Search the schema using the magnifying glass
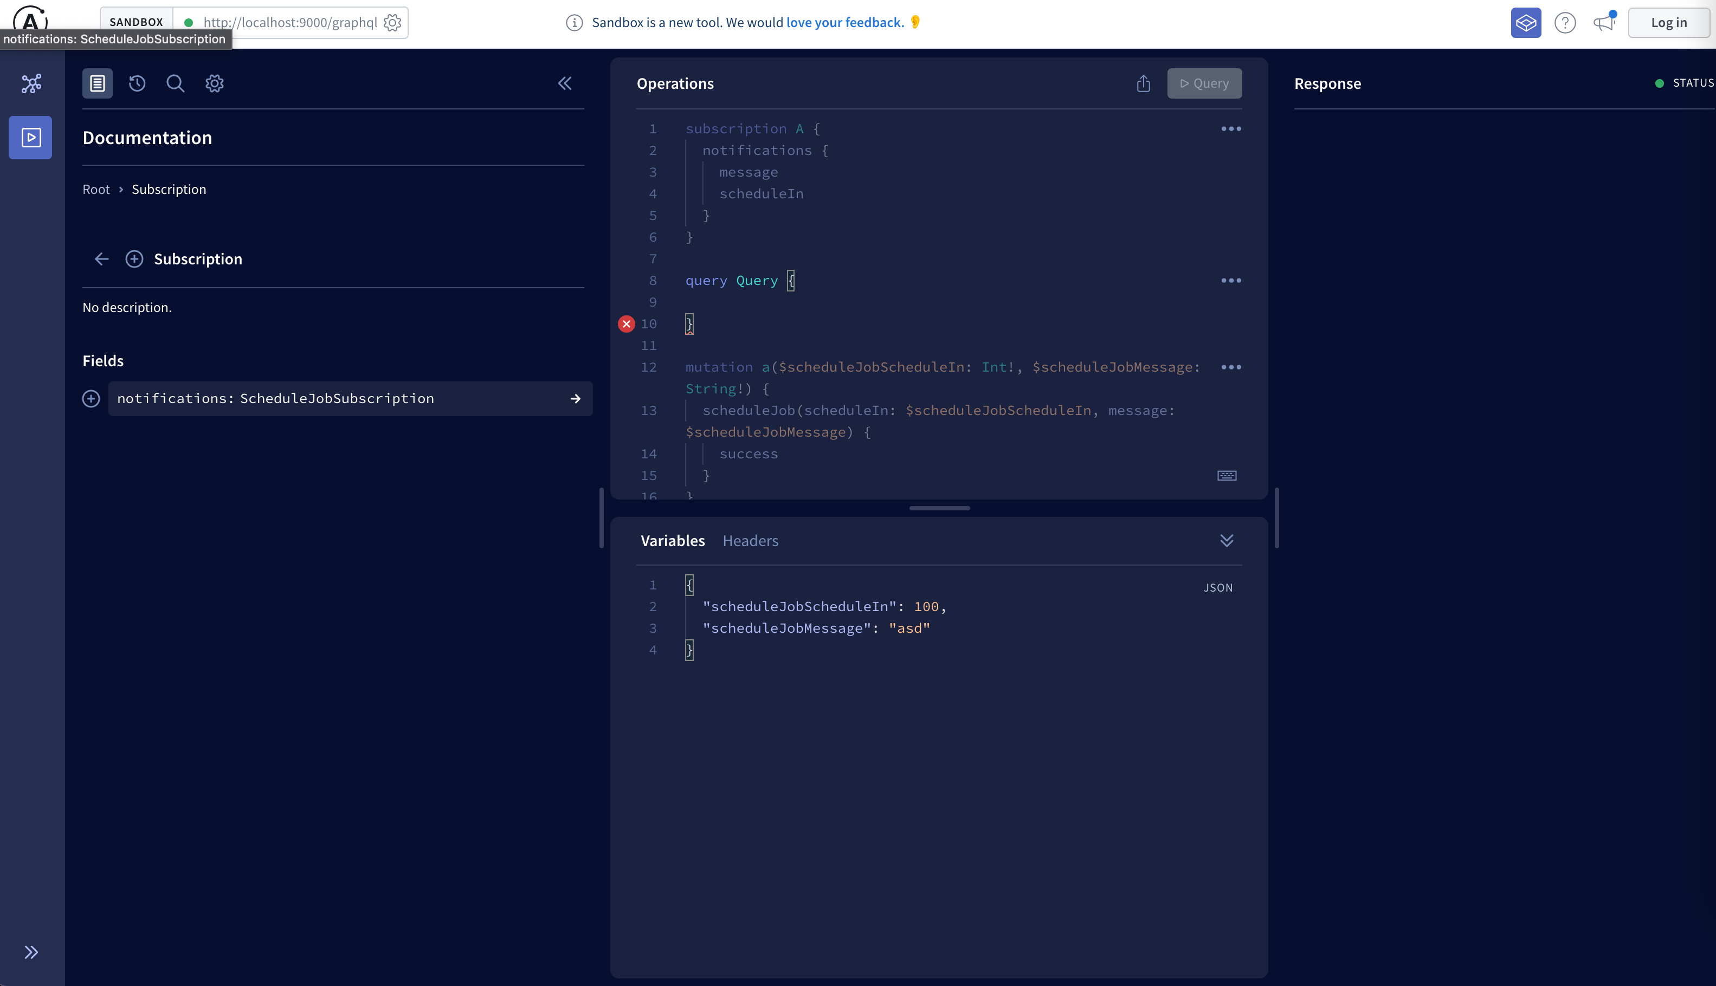This screenshot has width=1716, height=986. coord(175,82)
